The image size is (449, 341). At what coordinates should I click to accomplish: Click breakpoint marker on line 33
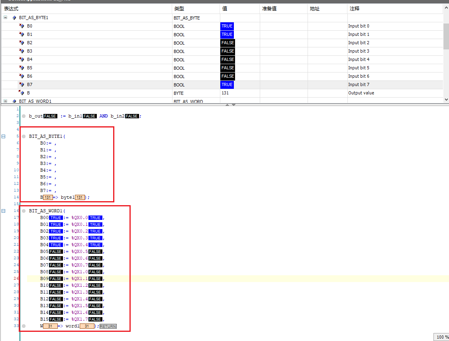[24, 326]
